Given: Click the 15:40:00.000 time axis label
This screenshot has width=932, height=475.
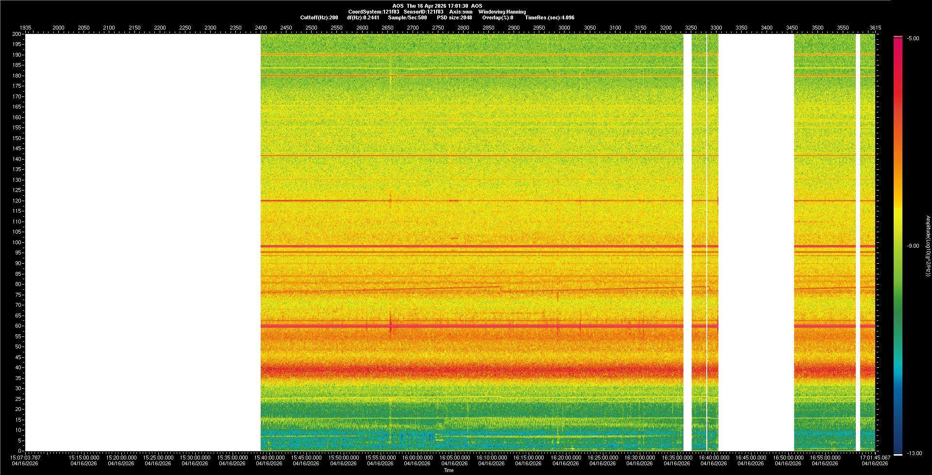Looking at the screenshot, I should (x=269, y=457).
